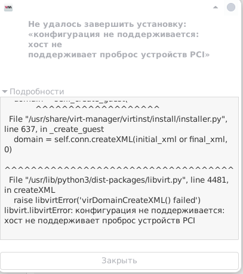Click the heading line «хост не»
The image size is (243, 274).
pyautogui.click(x=45, y=45)
